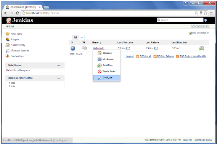Expand Jenkins breadcrumb arrow
This screenshot has width=217, height=144.
pyautogui.click(x=18, y=26)
